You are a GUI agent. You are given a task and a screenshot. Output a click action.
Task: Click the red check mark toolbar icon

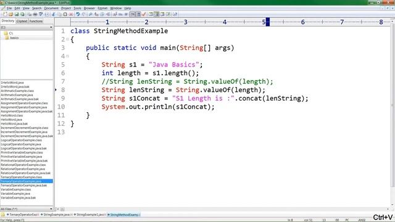click(x=144, y=14)
